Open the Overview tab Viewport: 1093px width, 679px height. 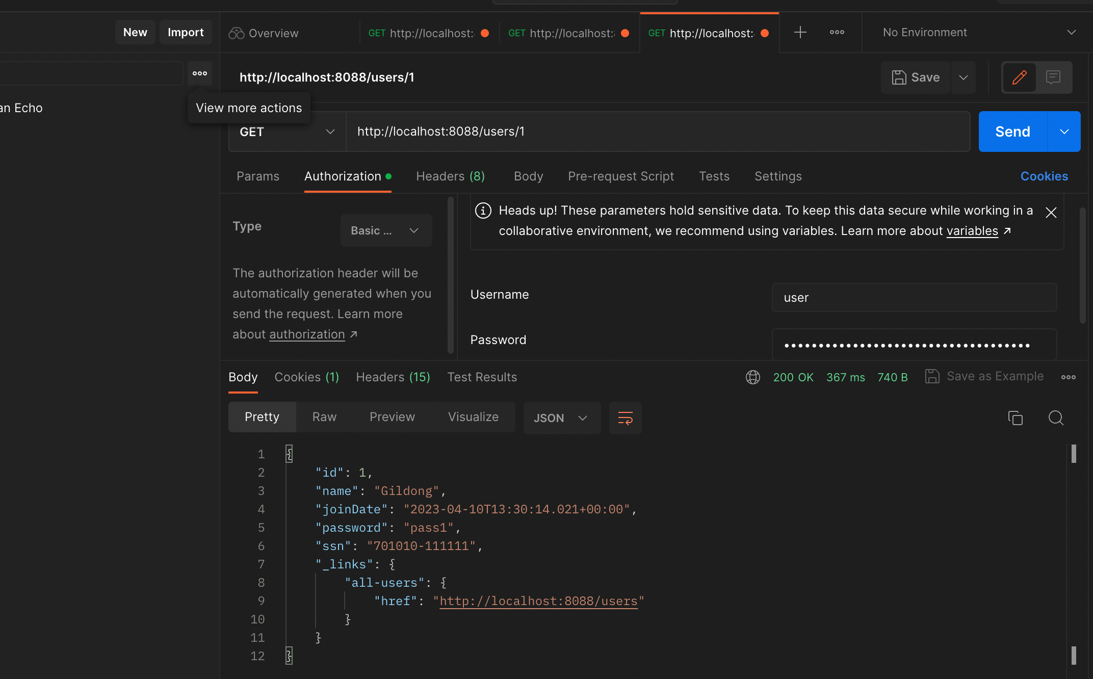click(264, 33)
